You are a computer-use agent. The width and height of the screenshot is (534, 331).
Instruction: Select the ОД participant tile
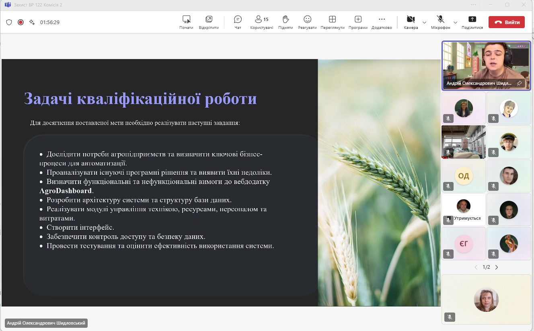tap(464, 176)
